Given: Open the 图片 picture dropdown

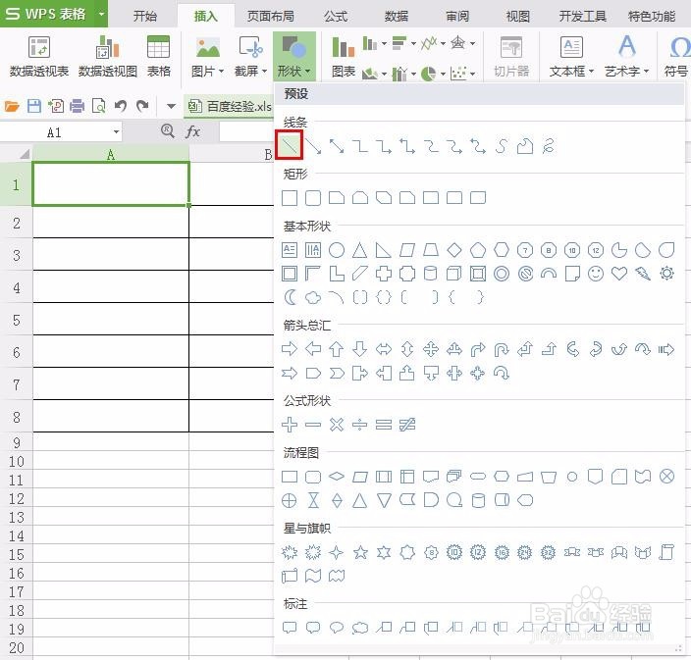Looking at the screenshot, I should click(x=207, y=56).
